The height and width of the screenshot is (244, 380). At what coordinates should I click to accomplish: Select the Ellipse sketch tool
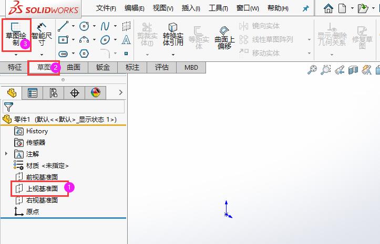(105, 40)
